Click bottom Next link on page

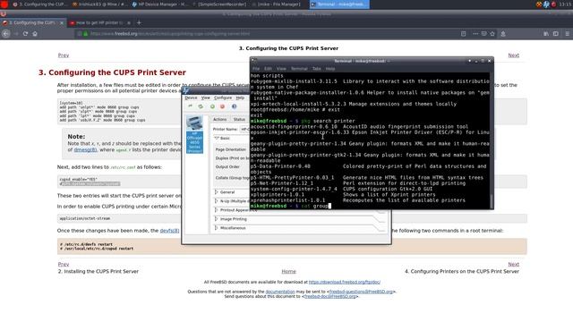coord(513,265)
